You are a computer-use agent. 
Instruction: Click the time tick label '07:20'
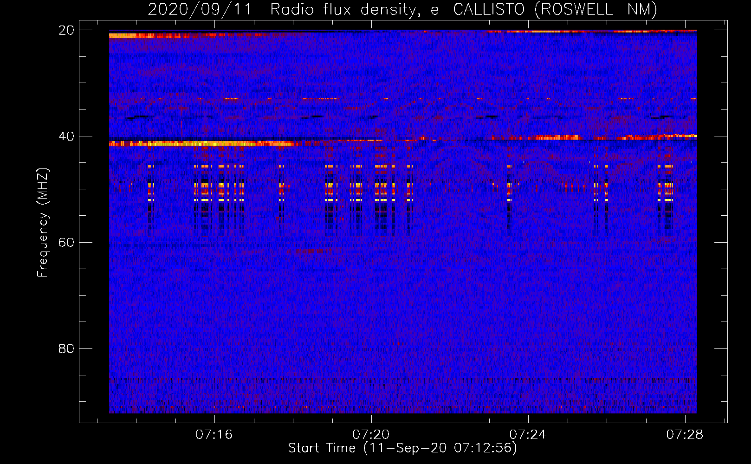click(x=371, y=434)
